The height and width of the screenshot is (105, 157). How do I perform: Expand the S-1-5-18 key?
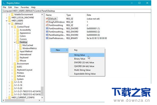coord(9,82)
